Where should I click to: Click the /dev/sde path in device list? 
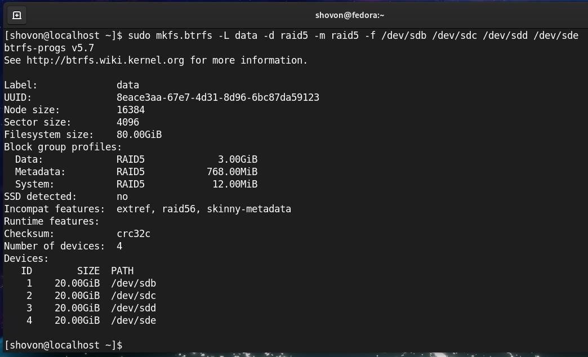pyautogui.click(x=133, y=320)
